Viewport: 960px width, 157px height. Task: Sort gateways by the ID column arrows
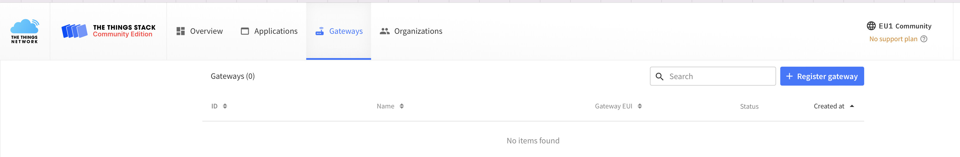pos(225,106)
